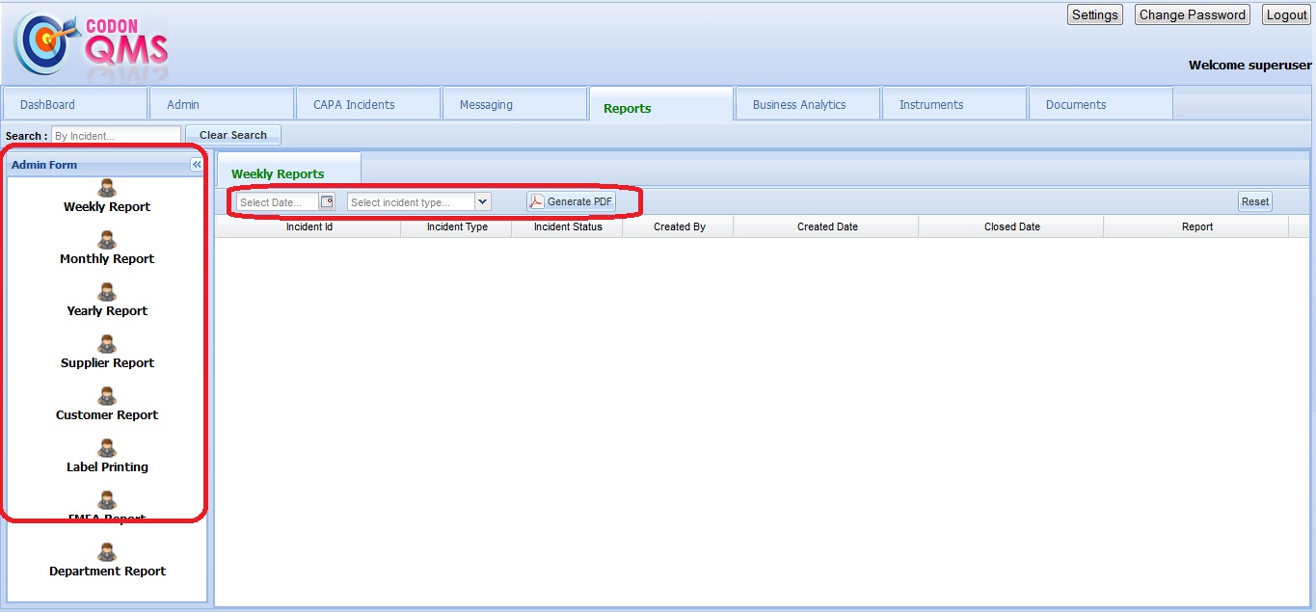Open the Monthly Report icon

coord(107,241)
